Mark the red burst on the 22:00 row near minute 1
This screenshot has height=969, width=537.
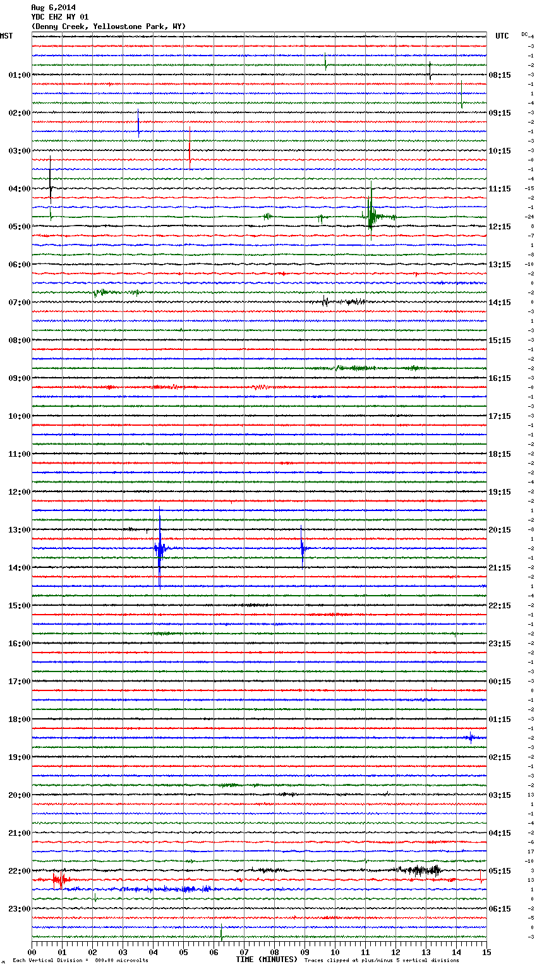click(x=61, y=879)
